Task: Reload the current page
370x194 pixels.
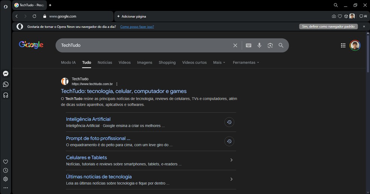Action: pos(35,16)
